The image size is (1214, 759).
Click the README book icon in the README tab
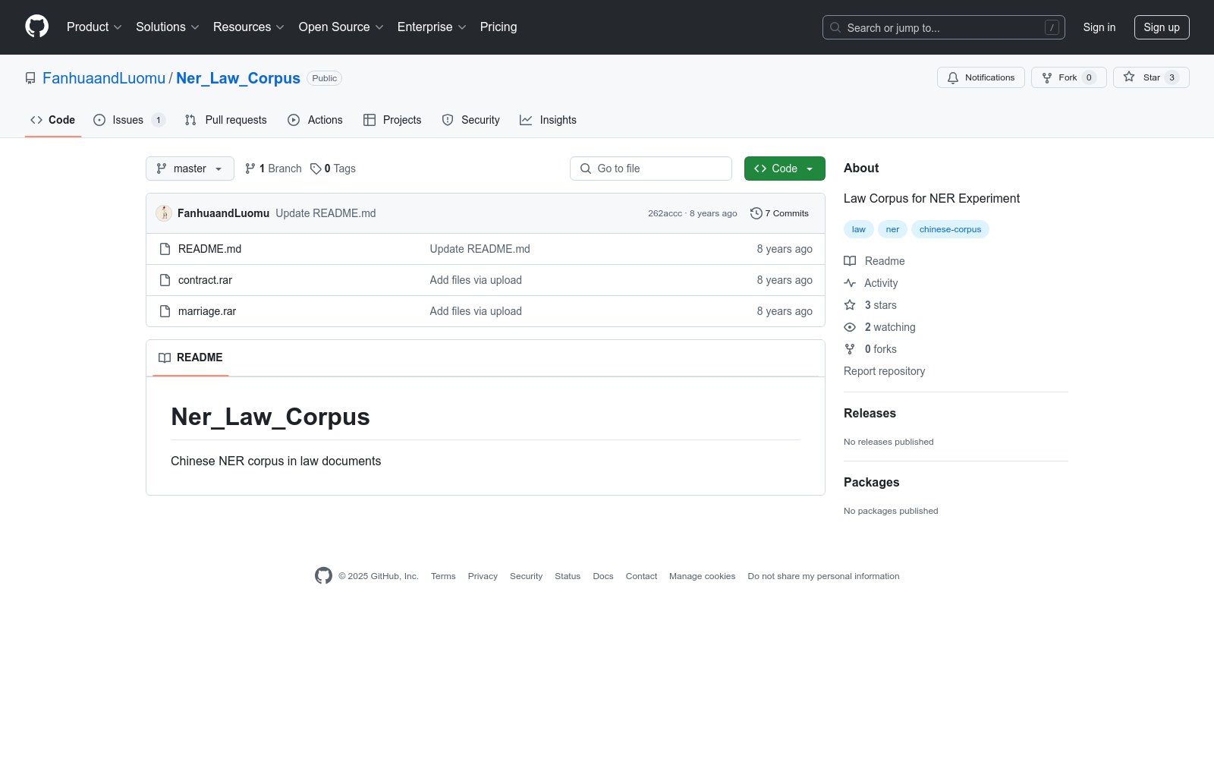click(165, 357)
